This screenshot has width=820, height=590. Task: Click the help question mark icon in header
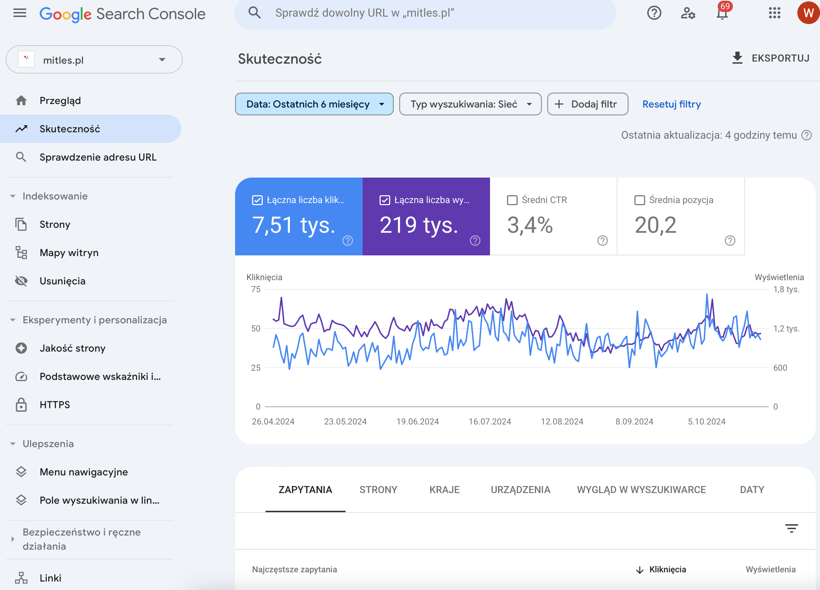(x=654, y=13)
